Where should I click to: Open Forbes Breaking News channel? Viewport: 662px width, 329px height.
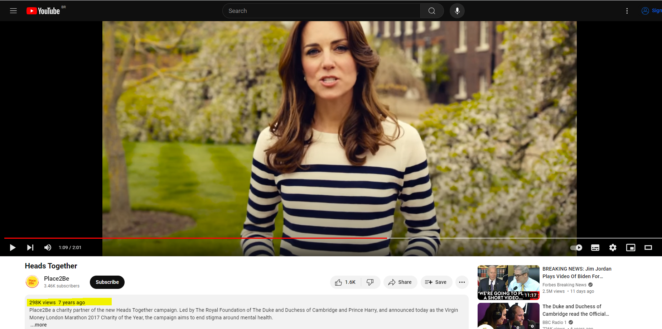point(565,285)
